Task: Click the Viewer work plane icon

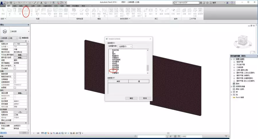Action: [x=200, y=12]
